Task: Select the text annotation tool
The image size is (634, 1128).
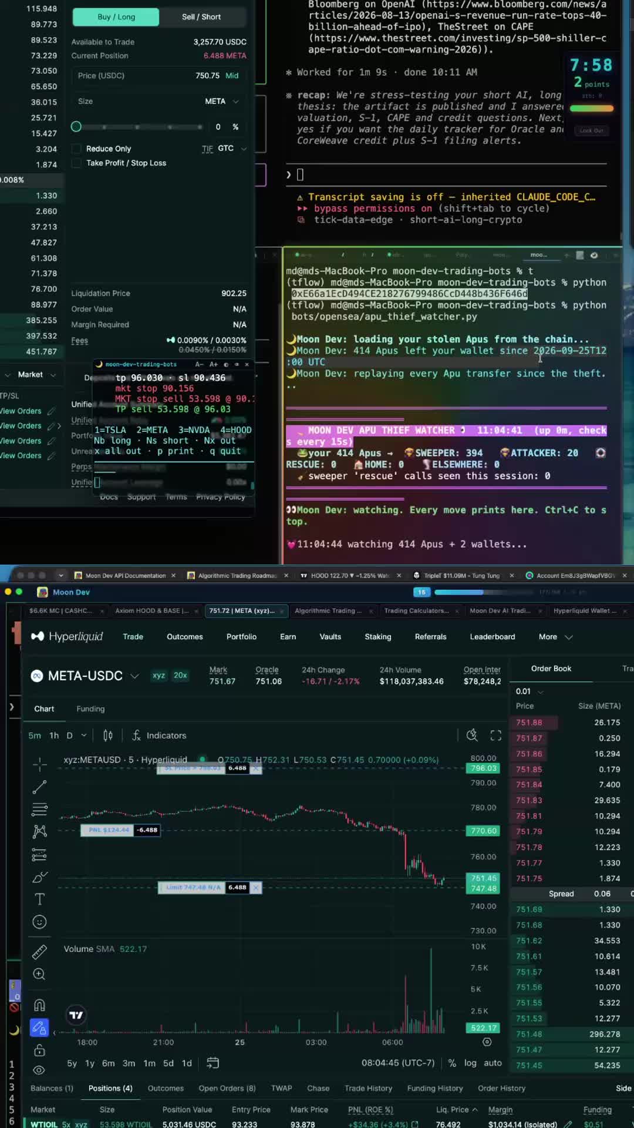Action: [39, 899]
